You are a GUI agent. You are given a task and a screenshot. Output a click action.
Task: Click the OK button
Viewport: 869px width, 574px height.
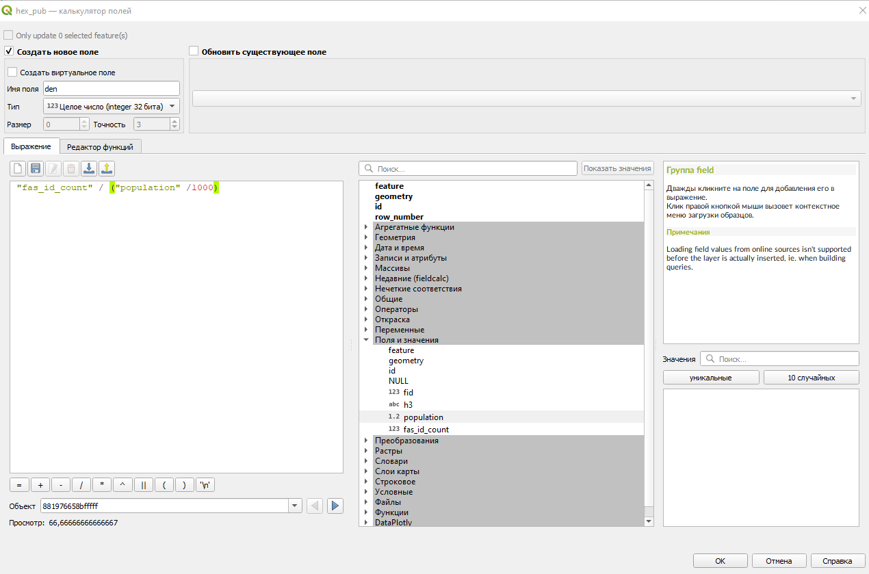(x=720, y=561)
